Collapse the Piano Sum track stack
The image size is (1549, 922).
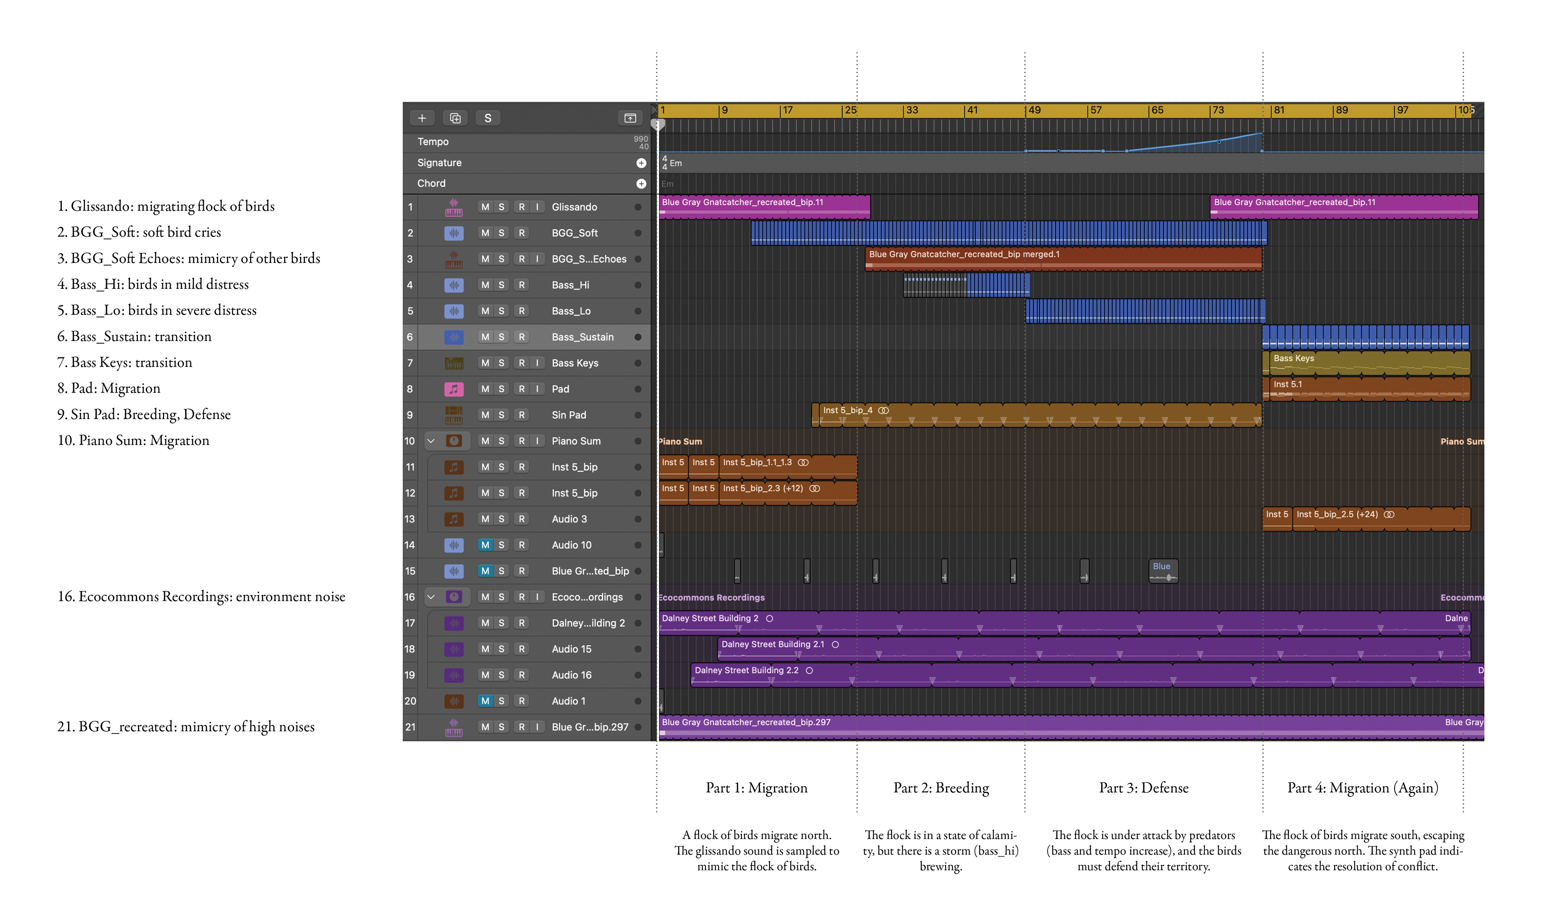[430, 441]
